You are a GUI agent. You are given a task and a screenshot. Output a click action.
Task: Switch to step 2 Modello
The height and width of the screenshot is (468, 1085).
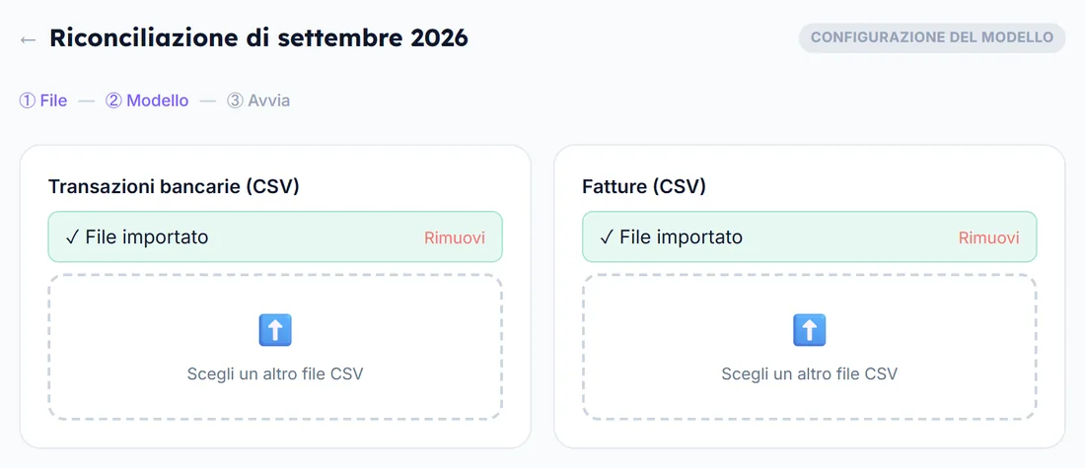pos(147,100)
